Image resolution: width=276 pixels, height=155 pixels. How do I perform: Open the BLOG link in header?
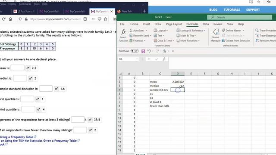click(213, 9)
